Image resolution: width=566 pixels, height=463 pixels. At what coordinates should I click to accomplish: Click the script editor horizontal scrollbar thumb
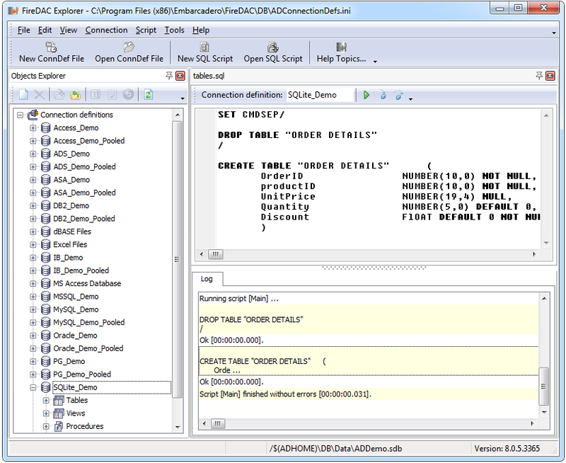216,254
